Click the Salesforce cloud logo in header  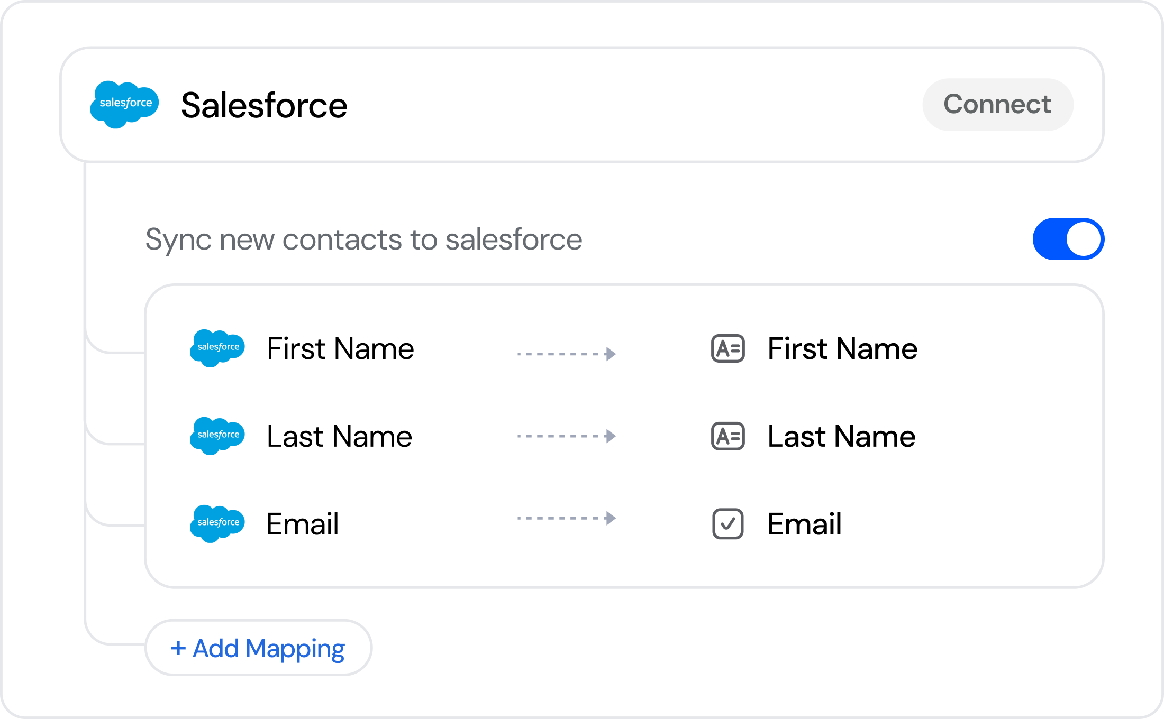124,104
